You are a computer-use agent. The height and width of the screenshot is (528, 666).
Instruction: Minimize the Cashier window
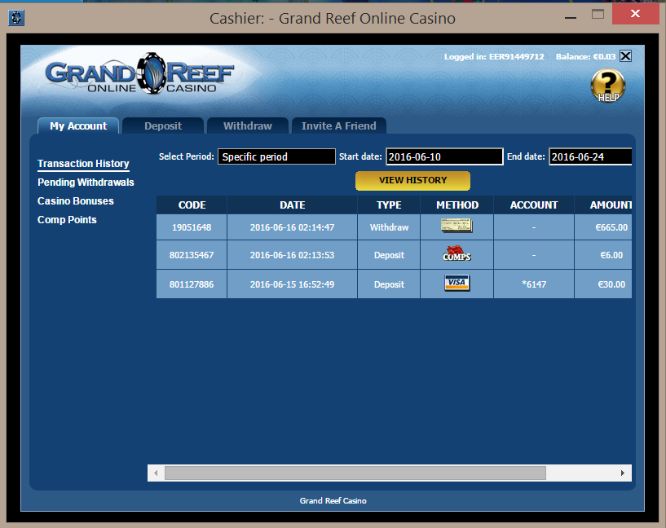[571, 17]
